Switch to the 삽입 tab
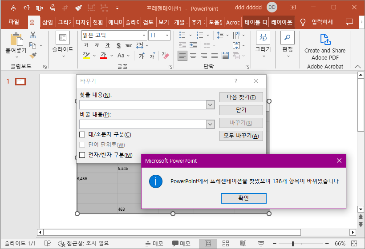This screenshot has height=249, width=365. 48,22
